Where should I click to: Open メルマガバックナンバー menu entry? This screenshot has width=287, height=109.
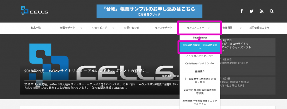pyautogui.click(x=200, y=56)
